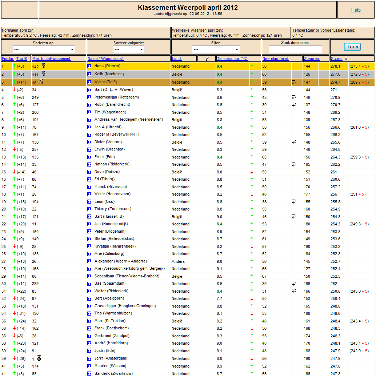This screenshot has height=377, width=376.
Task: Click the sort arrow next to Score
Action: click(346, 59)
